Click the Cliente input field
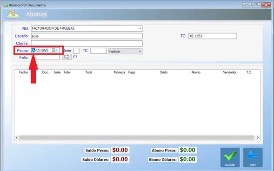274x171 pixels. [x=87, y=44]
